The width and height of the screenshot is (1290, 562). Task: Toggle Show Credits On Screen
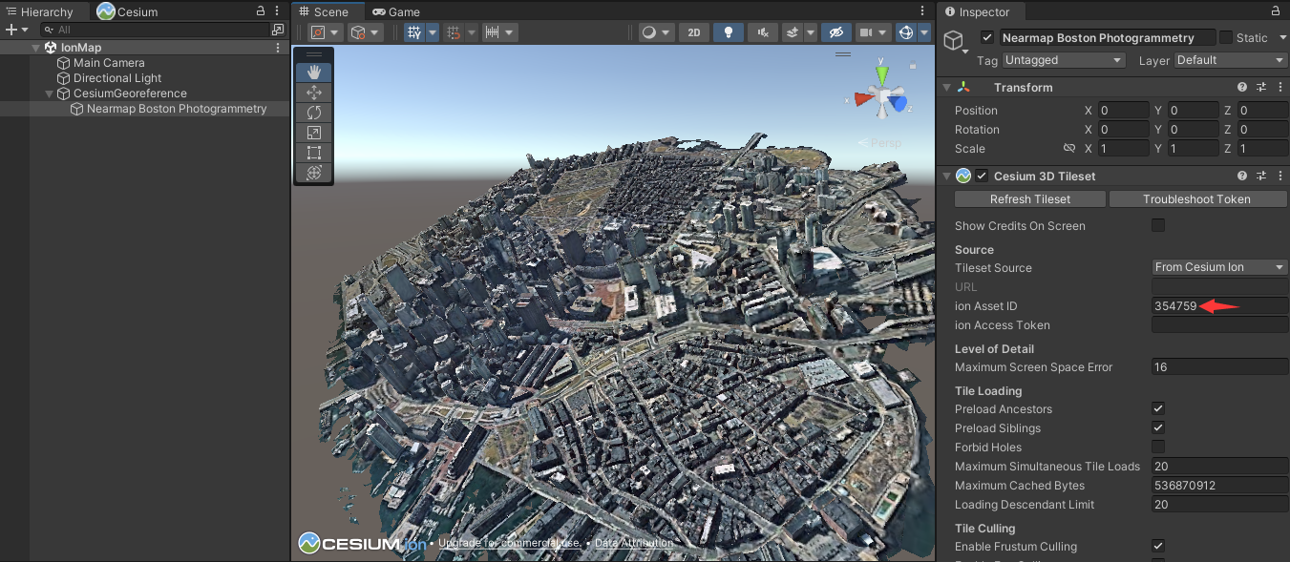(1157, 225)
